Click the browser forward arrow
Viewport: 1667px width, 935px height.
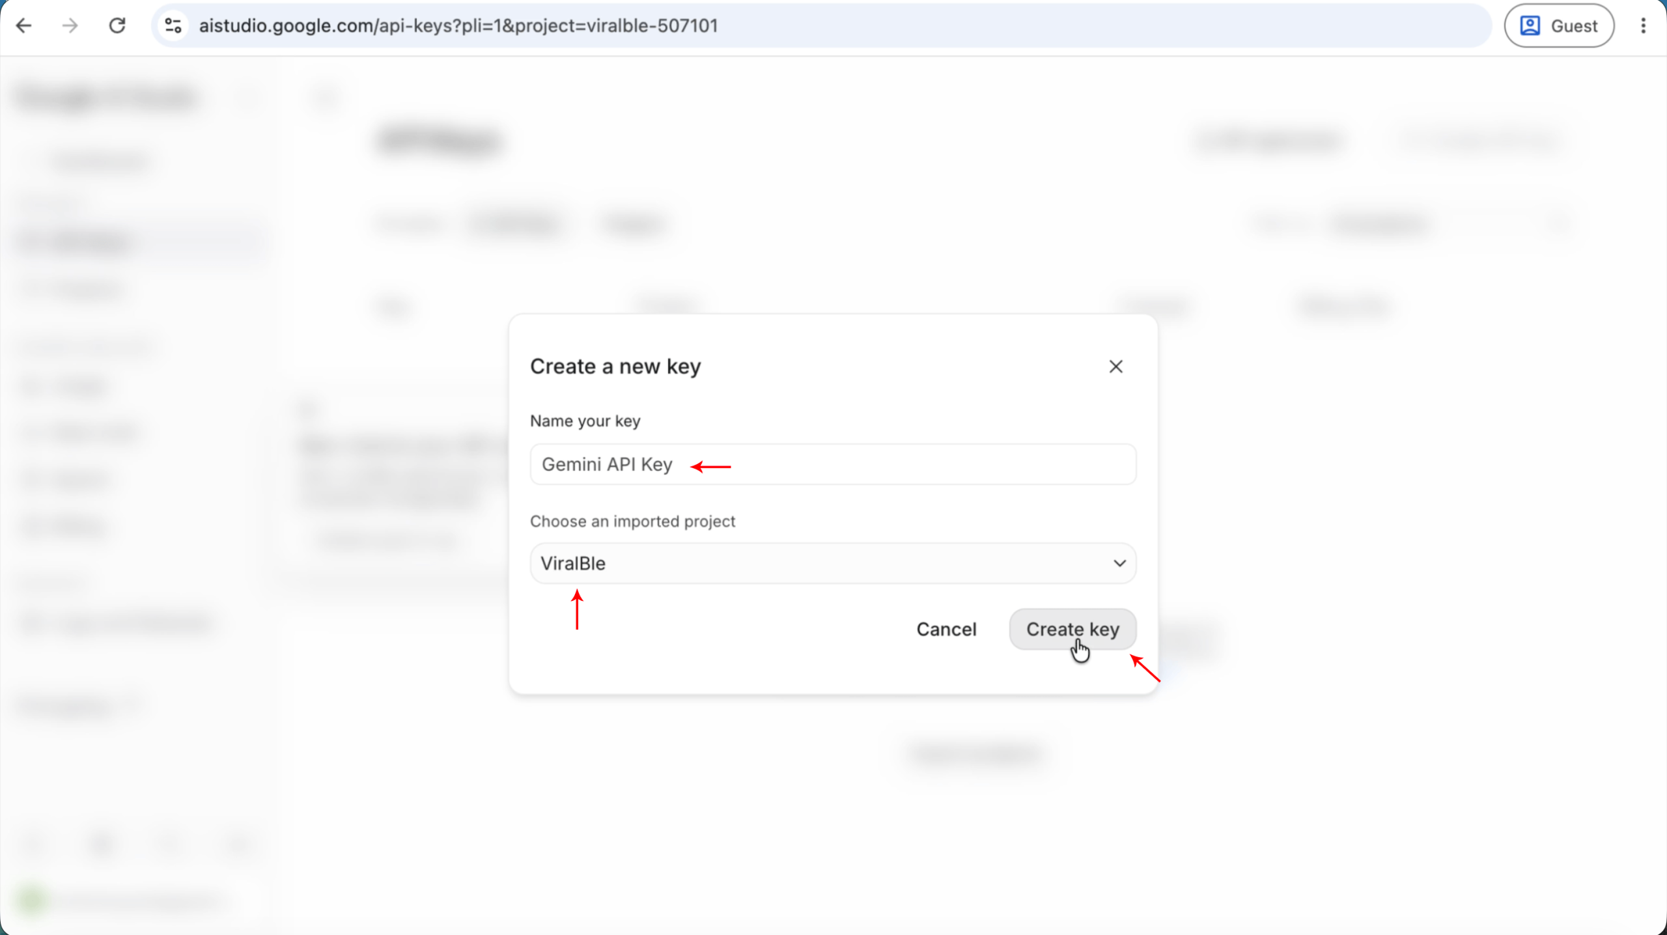click(x=70, y=26)
